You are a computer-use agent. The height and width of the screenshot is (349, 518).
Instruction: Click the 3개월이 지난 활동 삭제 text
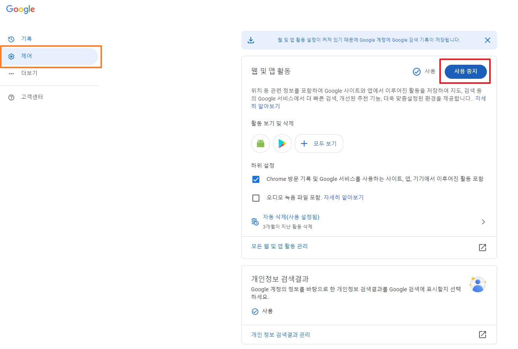pyautogui.click(x=287, y=227)
